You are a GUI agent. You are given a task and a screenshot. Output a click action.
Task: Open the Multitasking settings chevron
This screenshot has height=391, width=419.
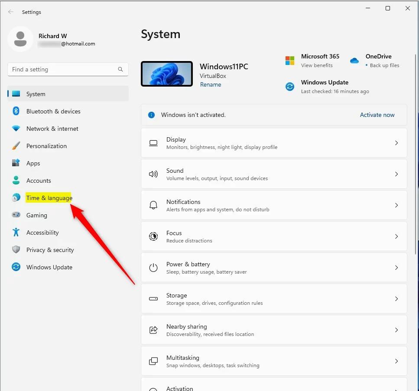pos(396,361)
